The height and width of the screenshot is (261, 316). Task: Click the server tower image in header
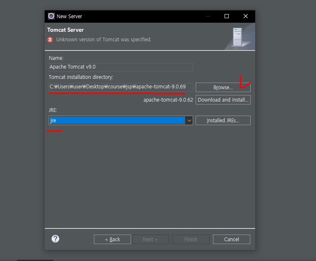coord(237,37)
